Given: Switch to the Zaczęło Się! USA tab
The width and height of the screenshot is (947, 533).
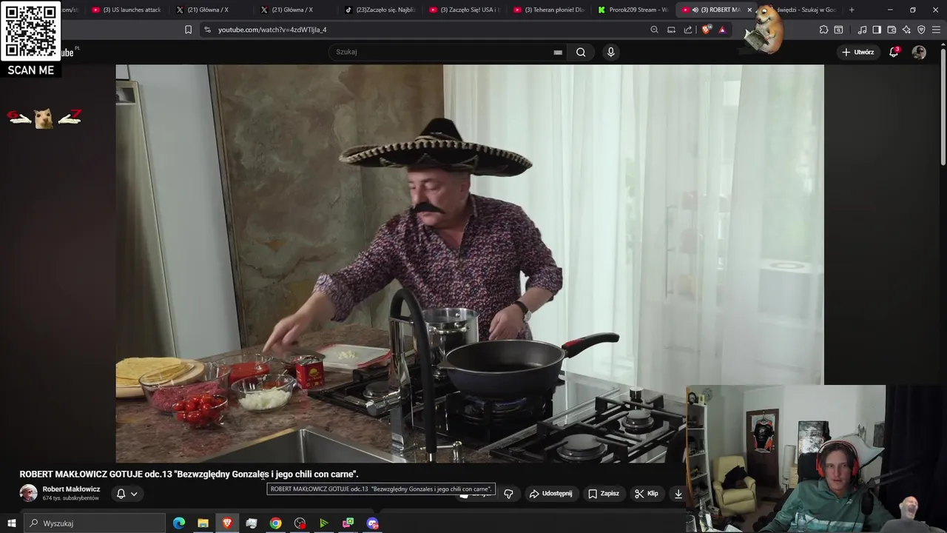Looking at the screenshot, I should tap(465, 10).
